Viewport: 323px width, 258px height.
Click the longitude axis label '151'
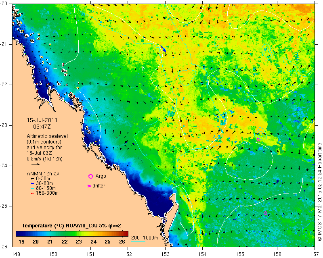click(x=90, y=254)
